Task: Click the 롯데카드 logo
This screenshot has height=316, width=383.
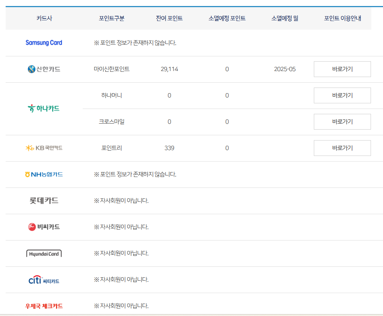Action: point(44,201)
